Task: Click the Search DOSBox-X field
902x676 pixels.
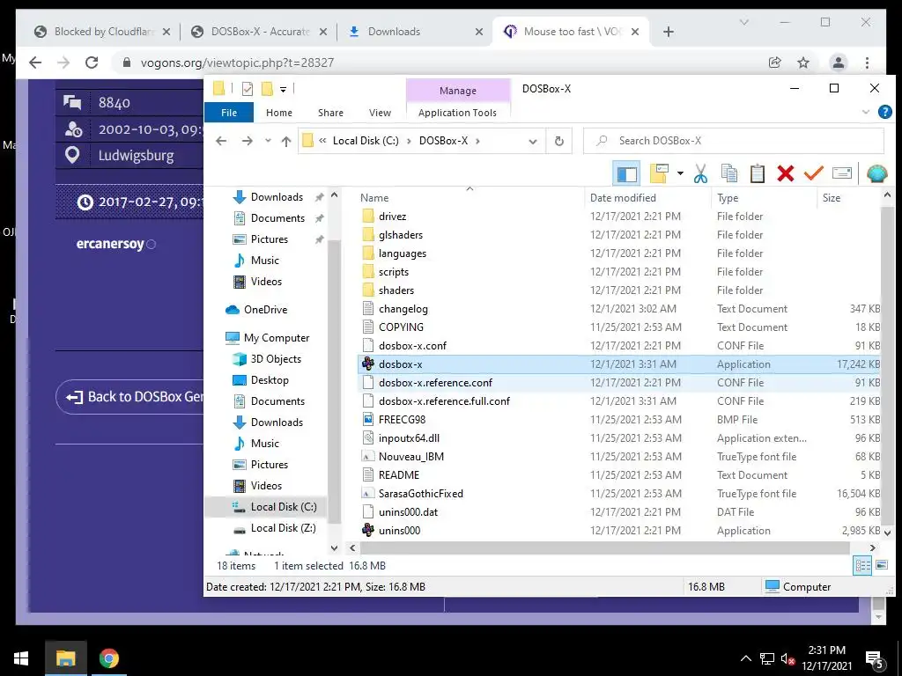Action: pyautogui.click(x=734, y=141)
